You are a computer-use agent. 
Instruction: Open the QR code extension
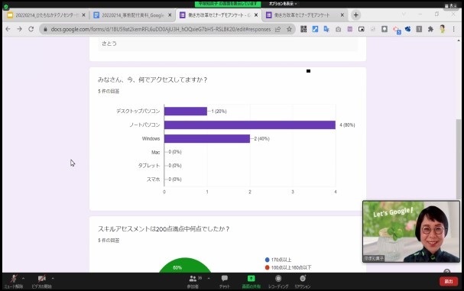click(x=303, y=29)
